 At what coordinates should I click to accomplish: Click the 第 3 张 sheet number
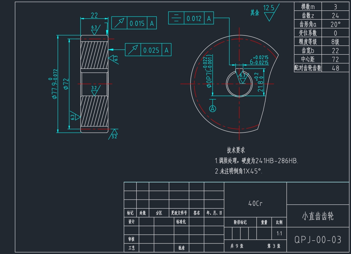[x=274, y=246]
